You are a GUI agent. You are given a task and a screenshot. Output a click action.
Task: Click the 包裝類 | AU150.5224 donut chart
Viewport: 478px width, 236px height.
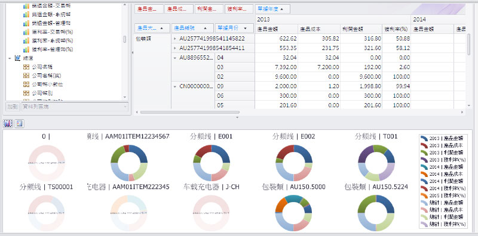(x=376, y=213)
